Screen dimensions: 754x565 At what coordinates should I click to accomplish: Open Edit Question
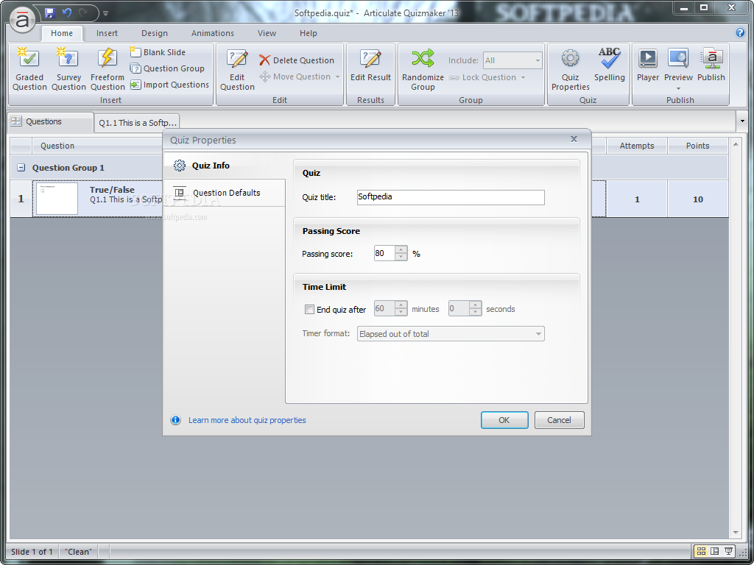pyautogui.click(x=237, y=69)
